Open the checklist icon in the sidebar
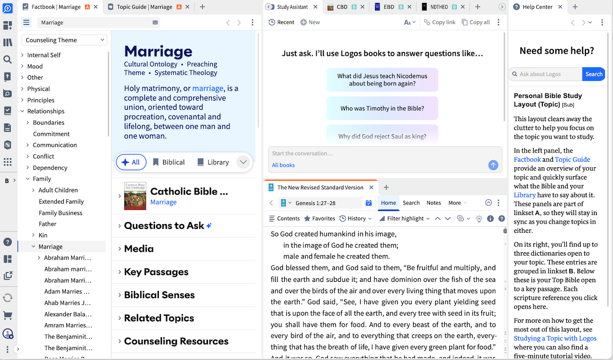This screenshot has height=360, width=613. pyautogui.click(x=8, y=111)
